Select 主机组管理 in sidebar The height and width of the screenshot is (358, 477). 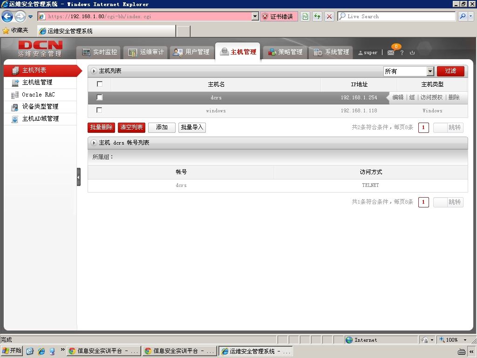[x=40, y=83]
